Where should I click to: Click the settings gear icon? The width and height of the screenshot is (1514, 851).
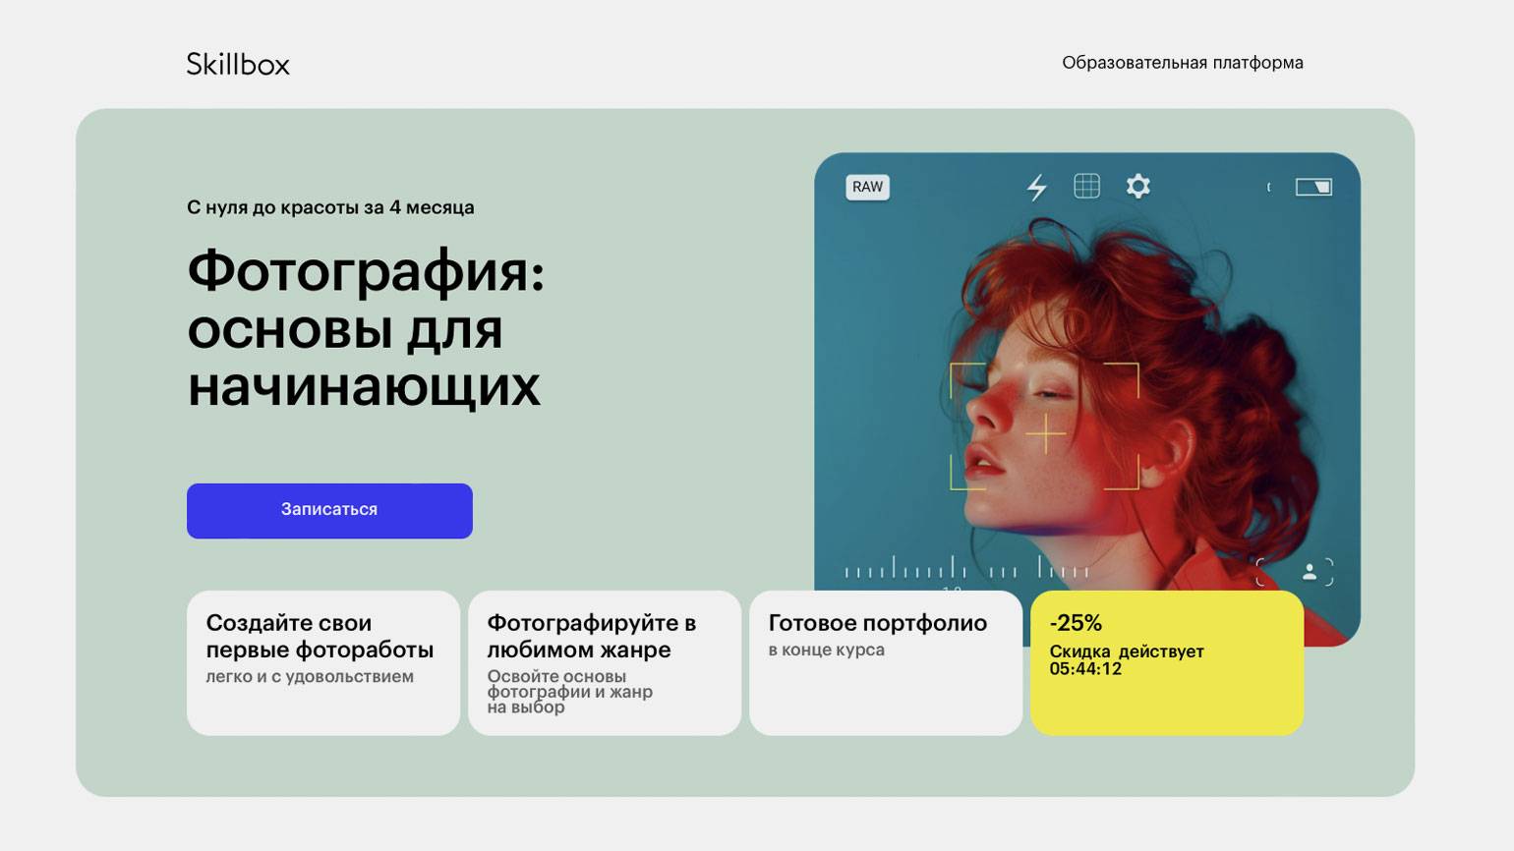(x=1137, y=186)
